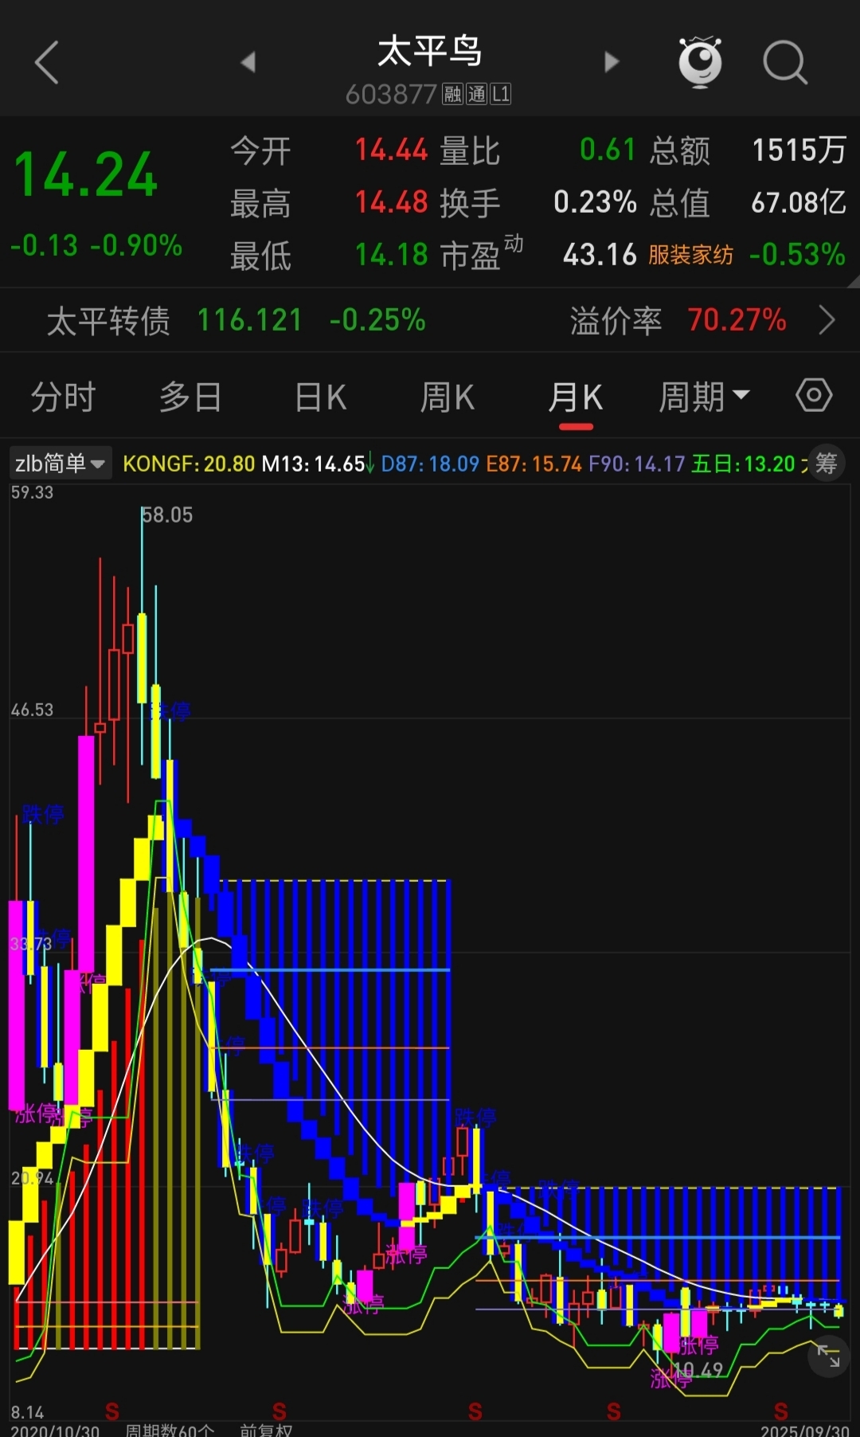860x1437 pixels.
Task: Tap the 换手 0.23% value
Action: click(x=595, y=202)
